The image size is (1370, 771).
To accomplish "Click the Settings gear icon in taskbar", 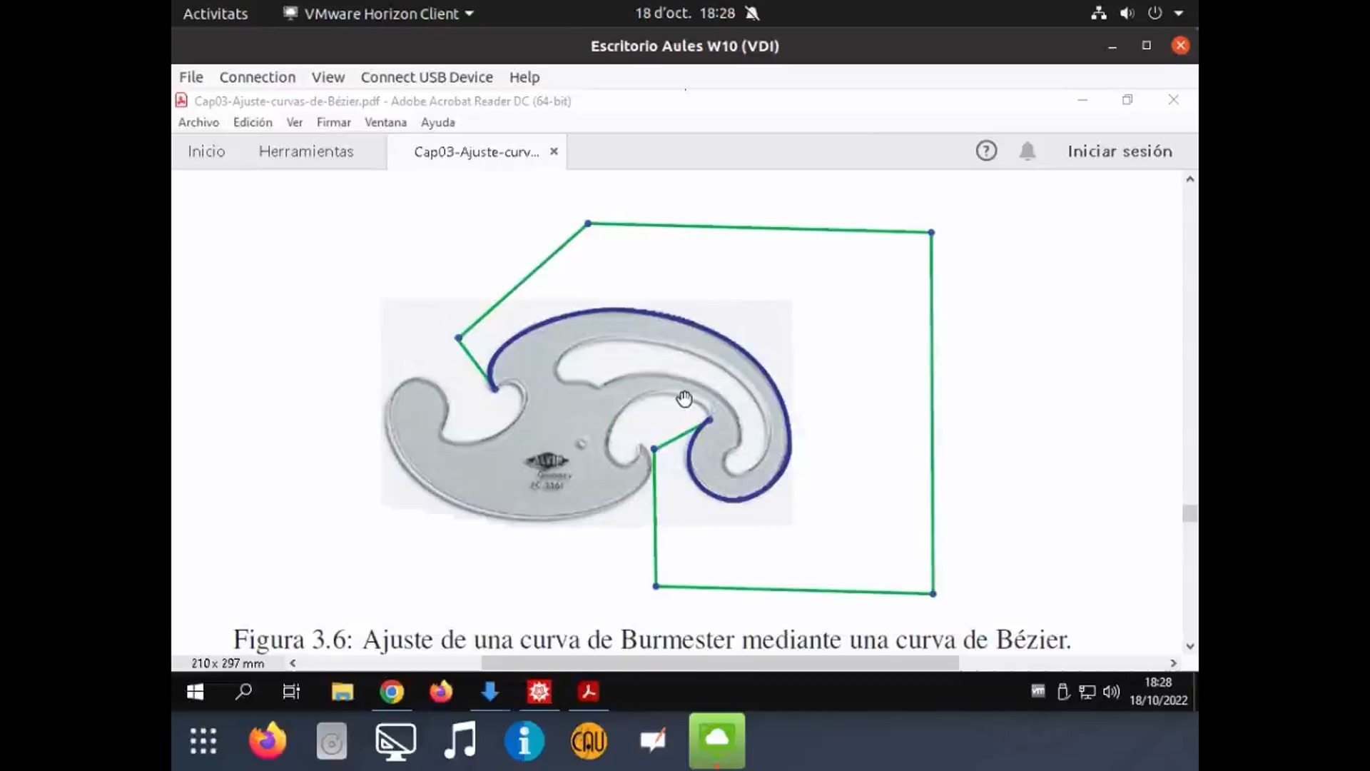I will tap(538, 693).
